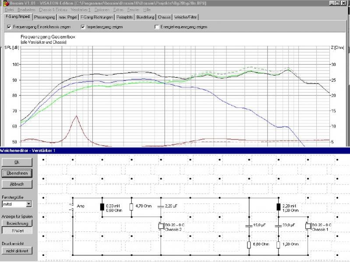
Task: Switch to the Phasengang tab
Action: point(46,17)
